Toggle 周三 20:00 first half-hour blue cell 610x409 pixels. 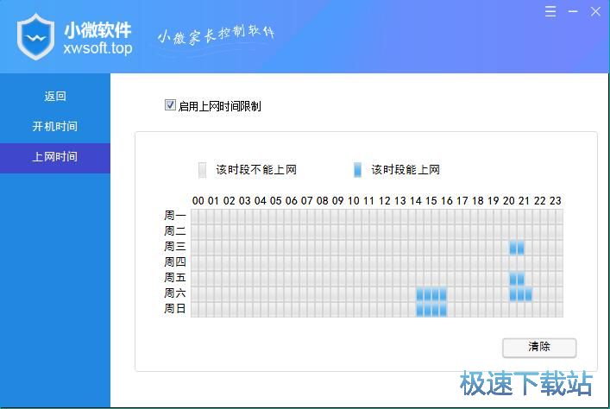point(513,248)
